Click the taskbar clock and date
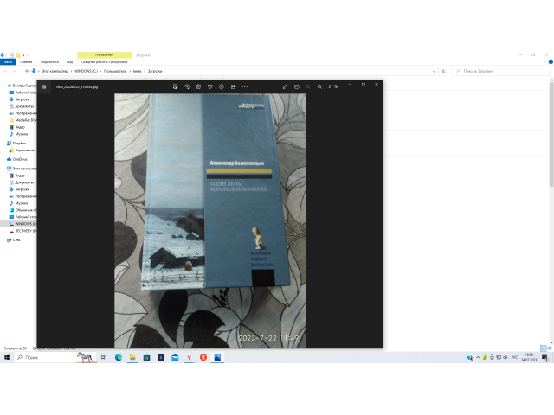This screenshot has width=554, height=415. (529, 357)
